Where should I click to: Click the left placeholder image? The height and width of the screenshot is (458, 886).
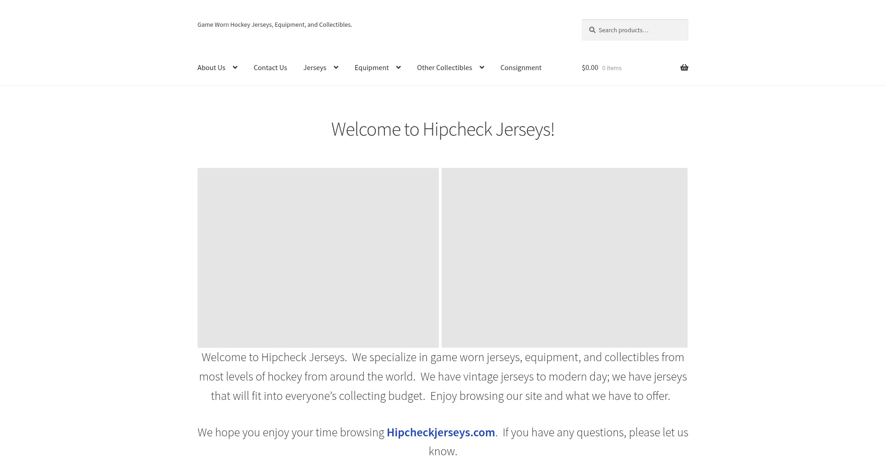tap(318, 257)
